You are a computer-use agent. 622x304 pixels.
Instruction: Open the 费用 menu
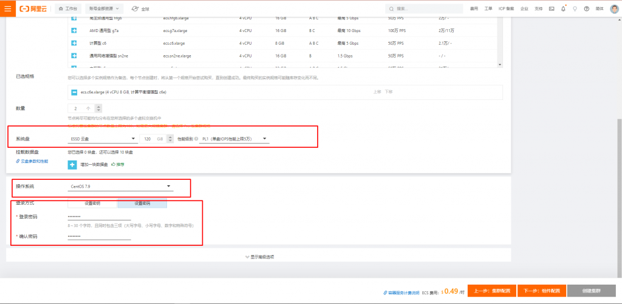[474, 8]
